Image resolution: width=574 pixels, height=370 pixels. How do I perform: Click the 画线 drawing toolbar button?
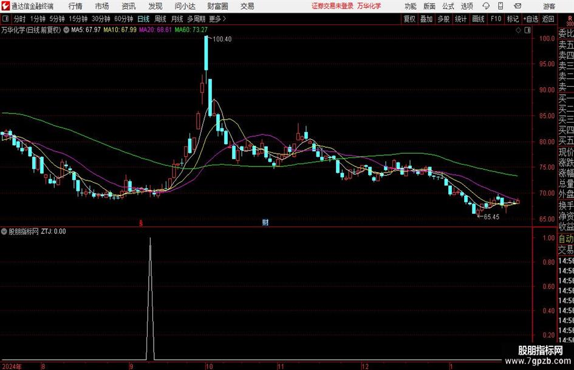(x=478, y=19)
